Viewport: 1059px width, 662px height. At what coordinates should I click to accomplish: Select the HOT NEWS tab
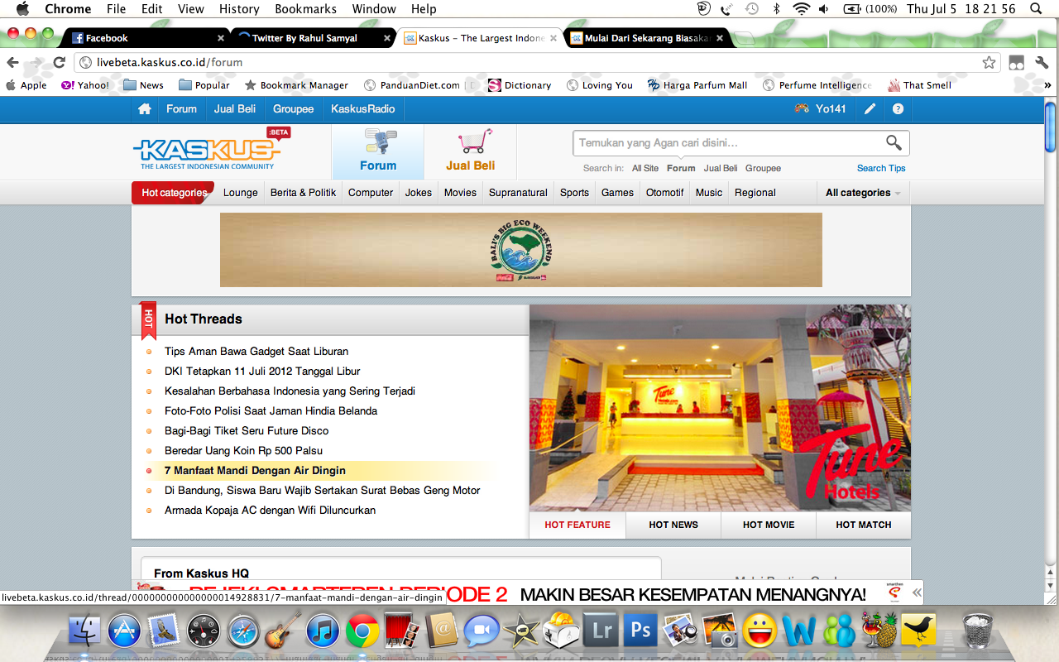(673, 525)
